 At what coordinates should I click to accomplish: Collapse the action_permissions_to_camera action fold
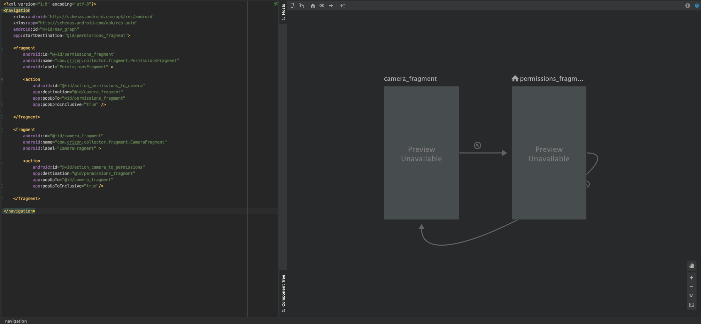tap(2, 79)
